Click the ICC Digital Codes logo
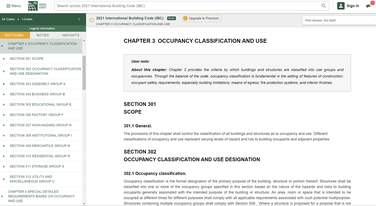This screenshot has width=376, height=206. (37, 6)
